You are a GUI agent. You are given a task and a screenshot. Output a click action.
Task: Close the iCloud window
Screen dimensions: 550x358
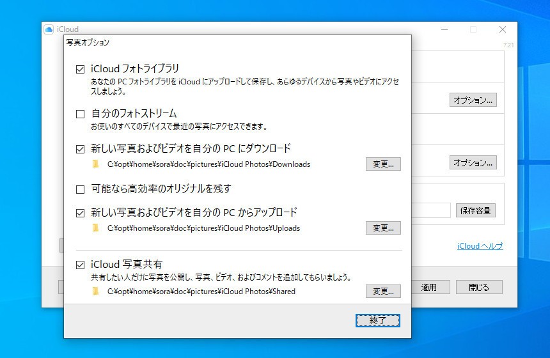click(503, 29)
